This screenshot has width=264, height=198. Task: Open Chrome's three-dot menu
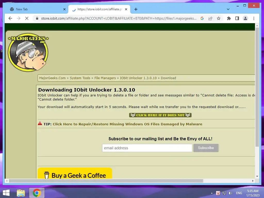coord(254,18)
